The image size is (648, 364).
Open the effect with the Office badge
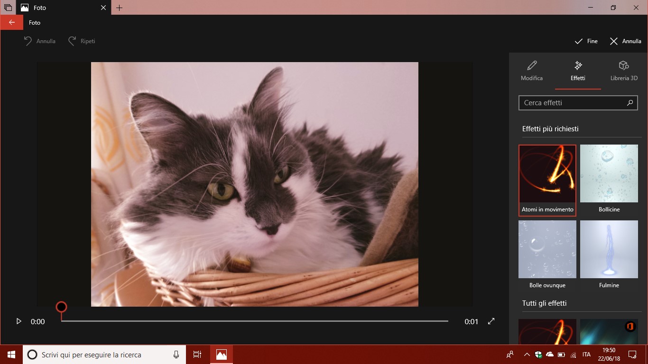click(x=609, y=332)
